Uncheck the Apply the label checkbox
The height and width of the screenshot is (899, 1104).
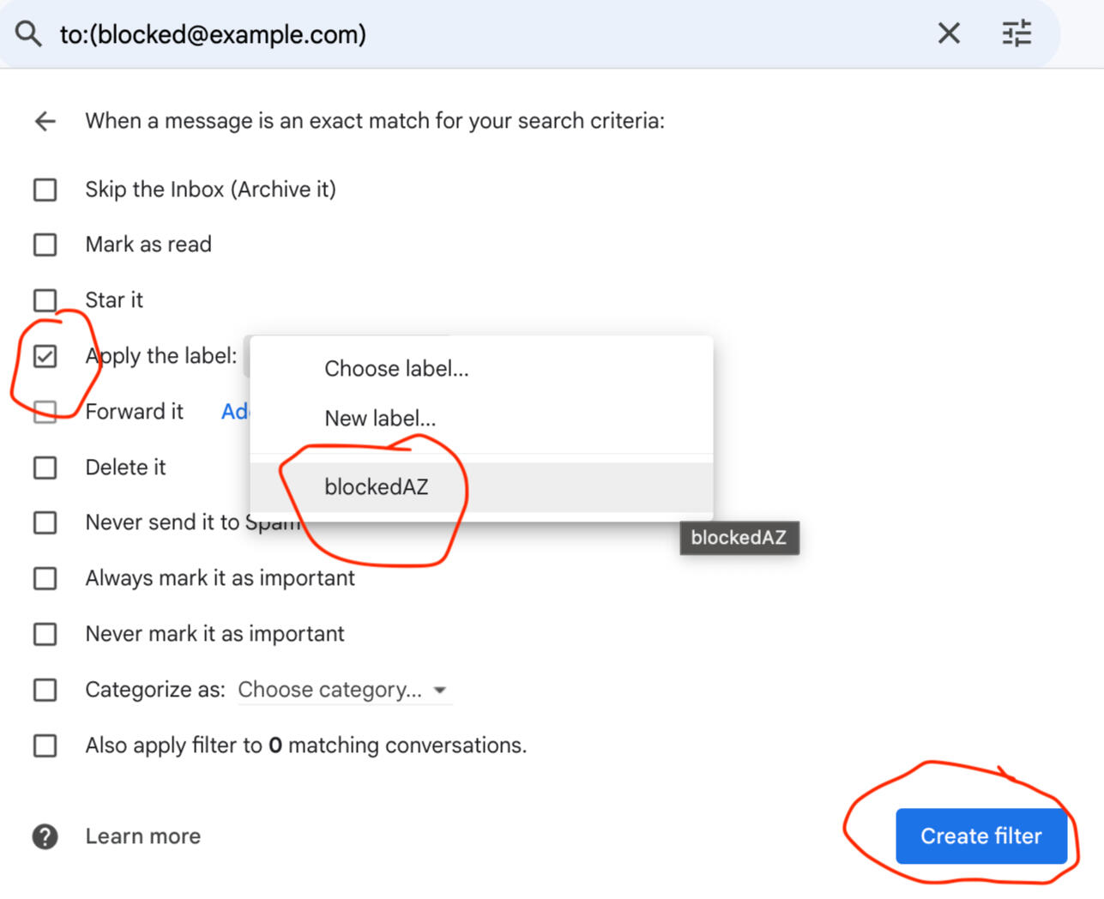point(45,356)
